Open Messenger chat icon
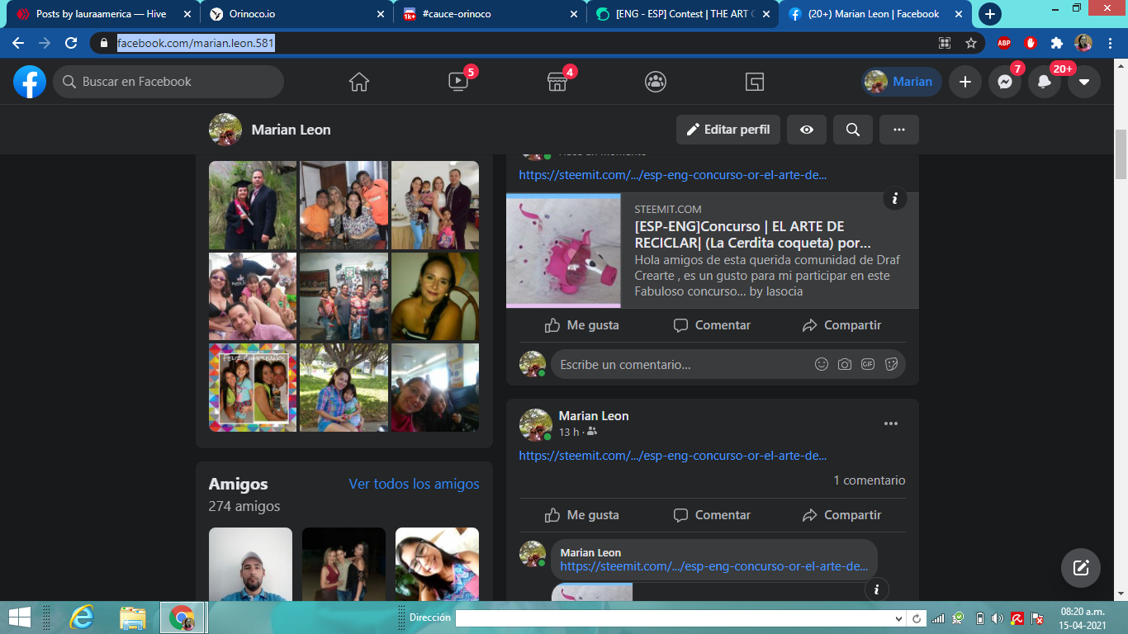The height and width of the screenshot is (634, 1128). click(1005, 82)
